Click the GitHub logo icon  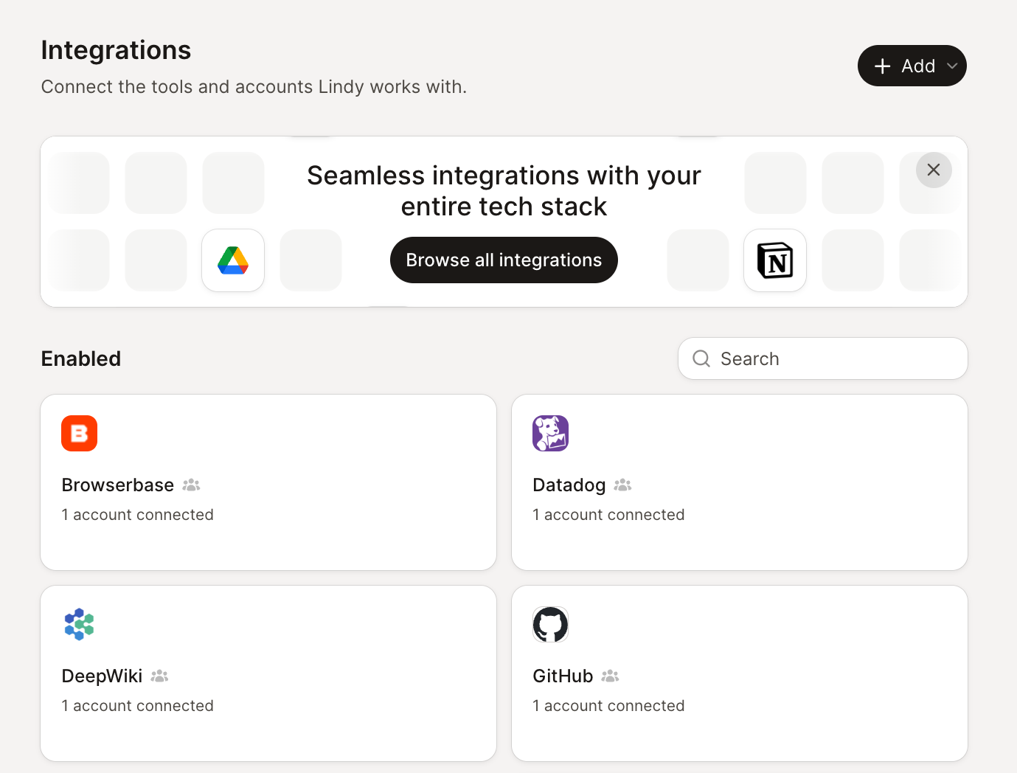[x=551, y=624]
